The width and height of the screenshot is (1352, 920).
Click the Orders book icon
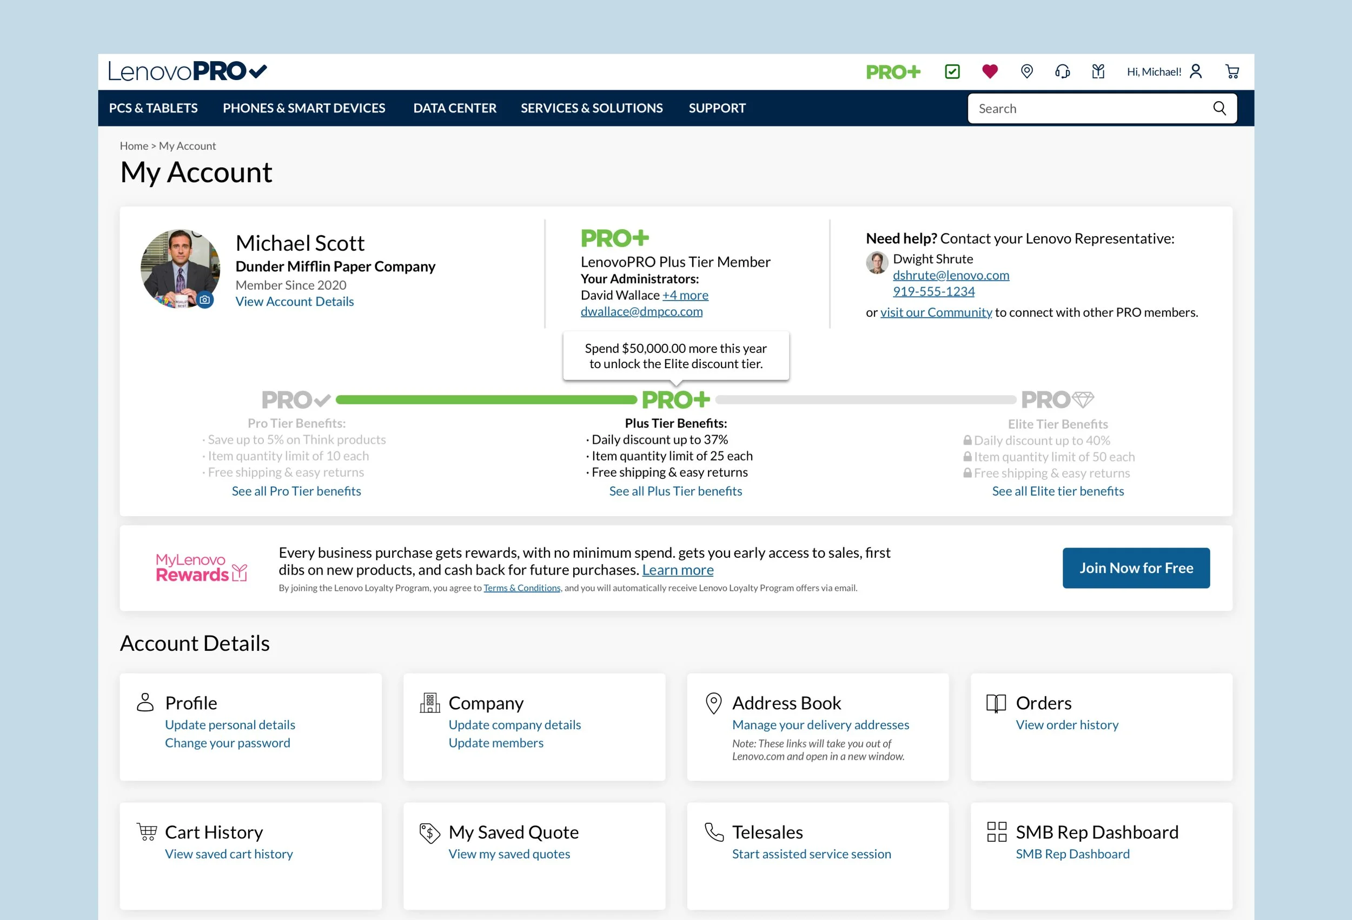tap(996, 703)
